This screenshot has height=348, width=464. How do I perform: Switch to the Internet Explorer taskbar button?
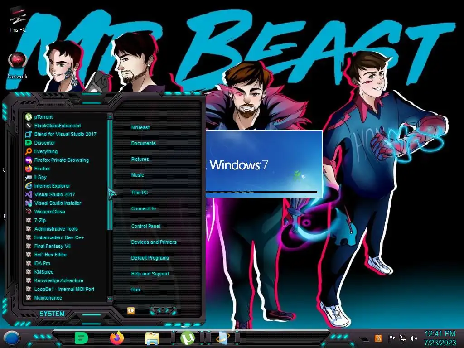click(x=222, y=338)
